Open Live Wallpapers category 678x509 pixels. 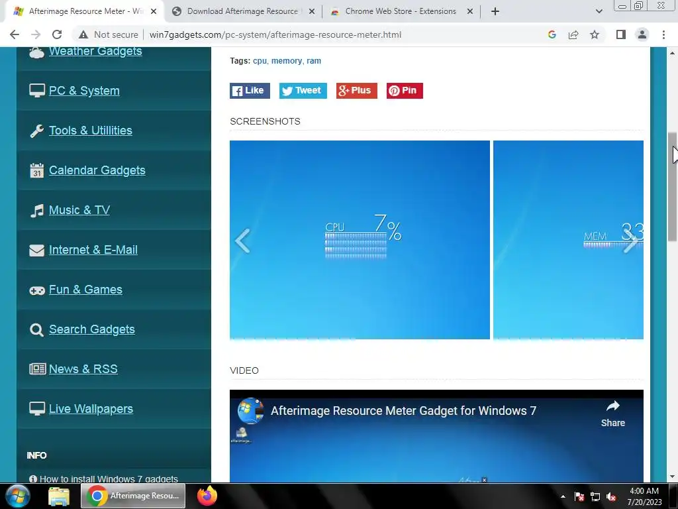pos(91,409)
